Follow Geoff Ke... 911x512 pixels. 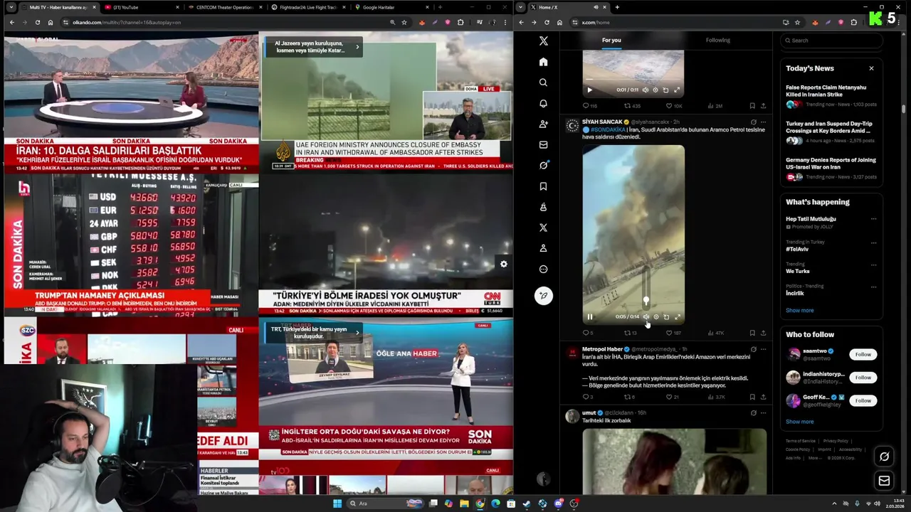click(x=863, y=400)
